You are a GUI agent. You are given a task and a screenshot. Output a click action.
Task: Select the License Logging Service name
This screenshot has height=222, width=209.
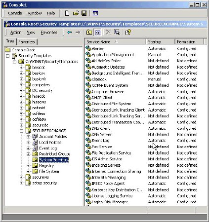pyautogui.click(x=112, y=196)
